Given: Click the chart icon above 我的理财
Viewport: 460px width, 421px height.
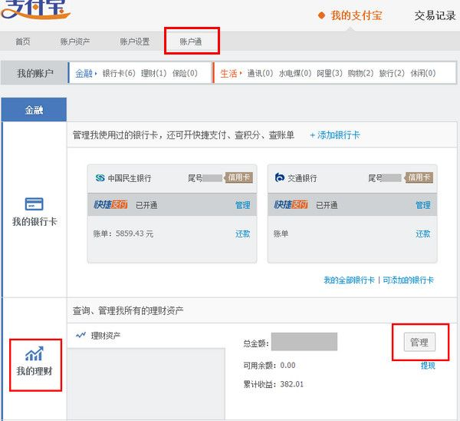Looking at the screenshot, I should pos(34,354).
